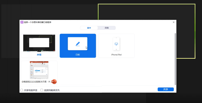Click the PowerPoint application icon badge
The width and height of the screenshot is (202, 103).
(x=54, y=82)
